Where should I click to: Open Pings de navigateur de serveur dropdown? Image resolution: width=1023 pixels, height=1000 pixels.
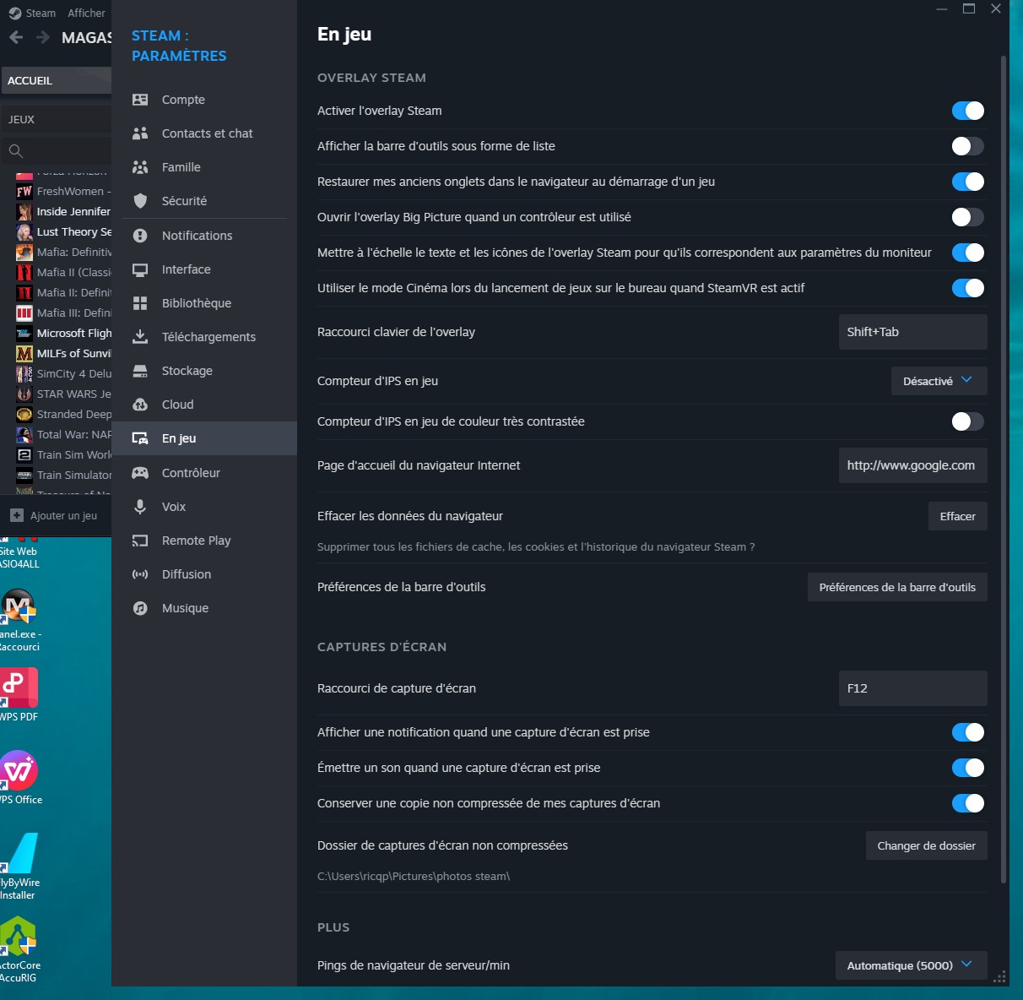click(x=911, y=965)
